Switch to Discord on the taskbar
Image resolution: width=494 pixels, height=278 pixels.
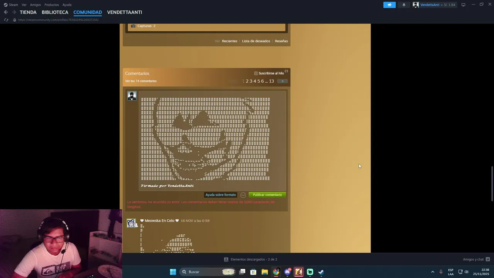point(287,272)
